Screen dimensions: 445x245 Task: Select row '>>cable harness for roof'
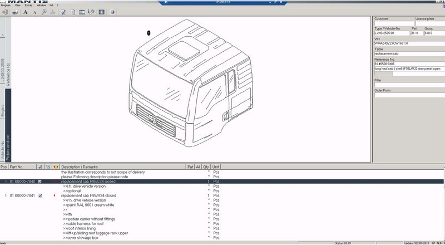[x=222, y=224]
